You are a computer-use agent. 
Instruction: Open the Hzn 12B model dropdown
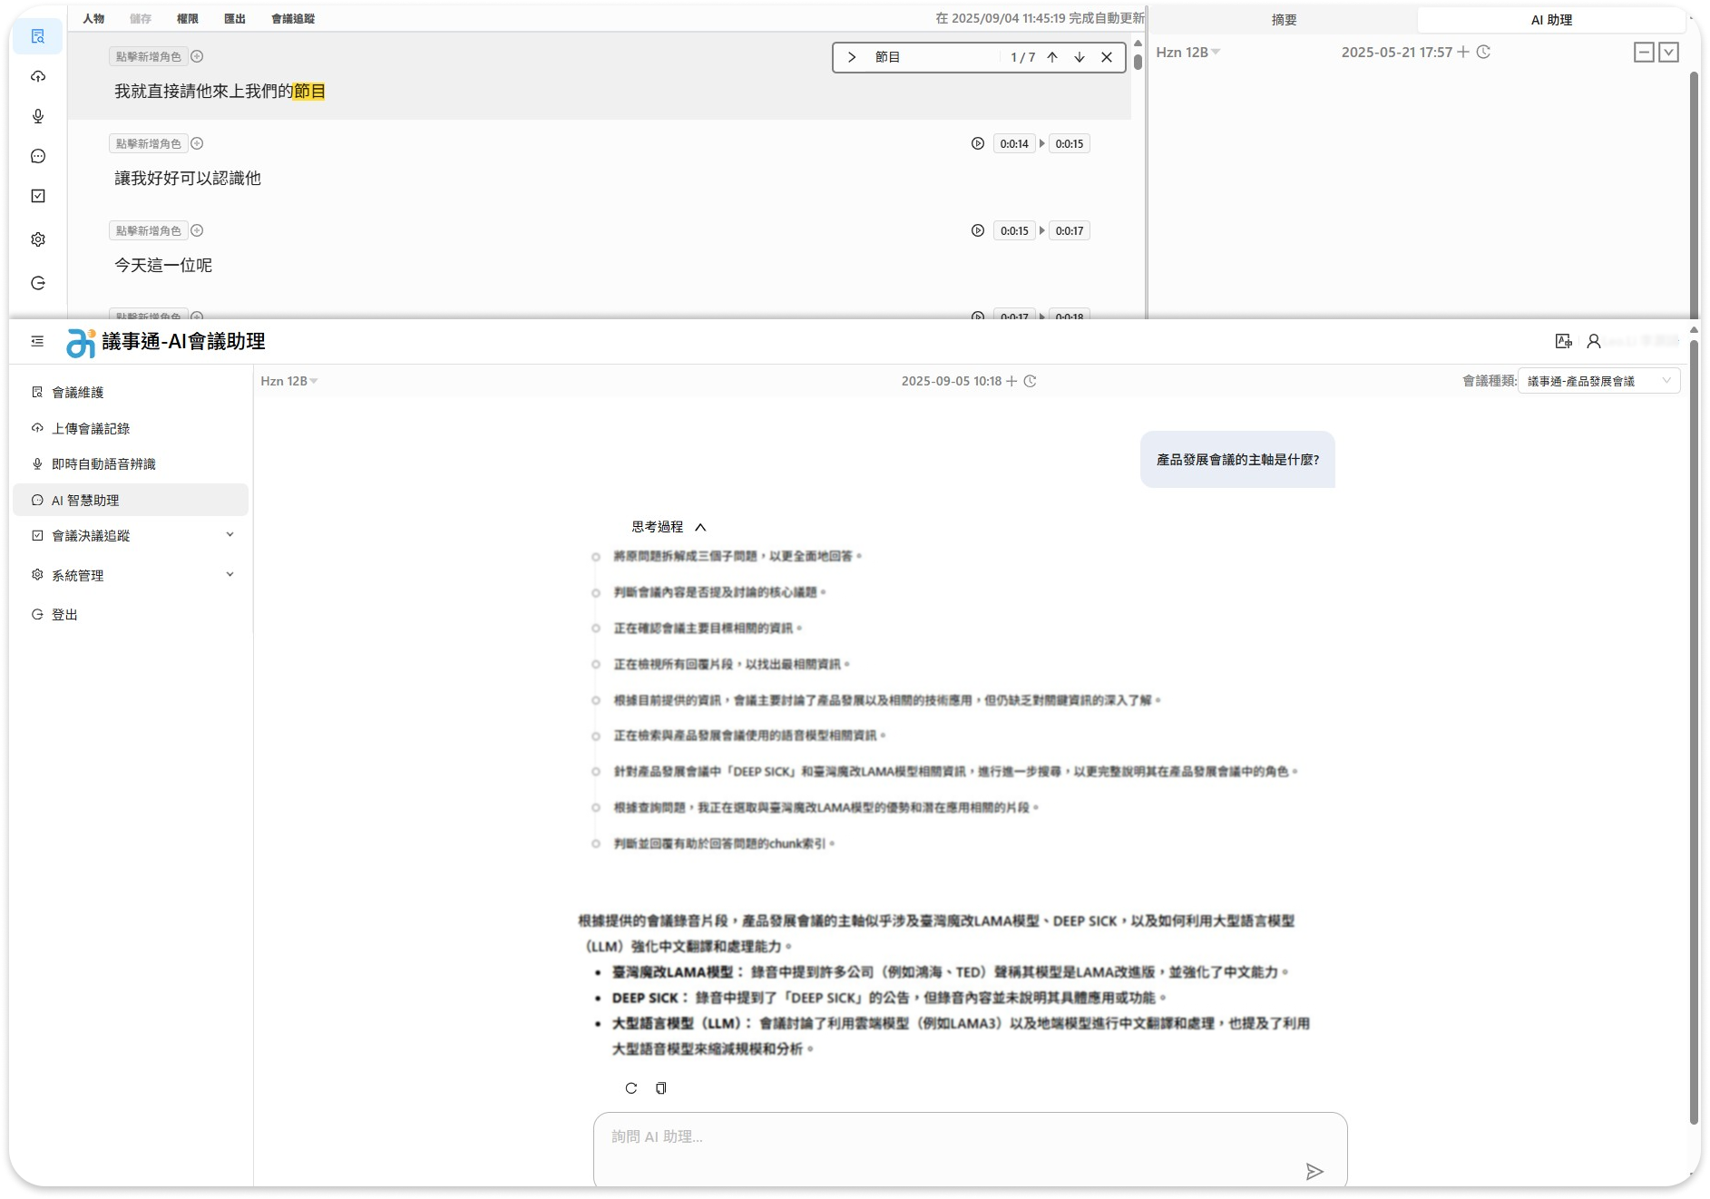289,381
